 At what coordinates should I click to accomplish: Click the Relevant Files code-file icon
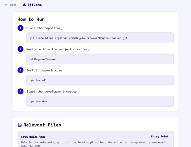pyautogui.click(x=20, y=125)
